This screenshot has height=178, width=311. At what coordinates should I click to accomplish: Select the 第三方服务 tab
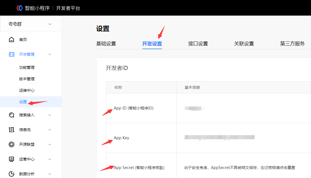click(292, 44)
